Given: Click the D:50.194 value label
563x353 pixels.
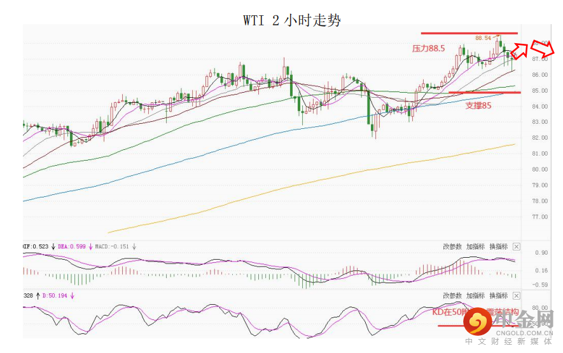Looking at the screenshot, I should 55,296.
